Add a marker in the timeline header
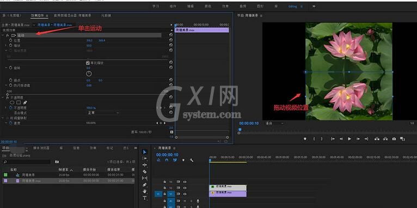 point(183,160)
